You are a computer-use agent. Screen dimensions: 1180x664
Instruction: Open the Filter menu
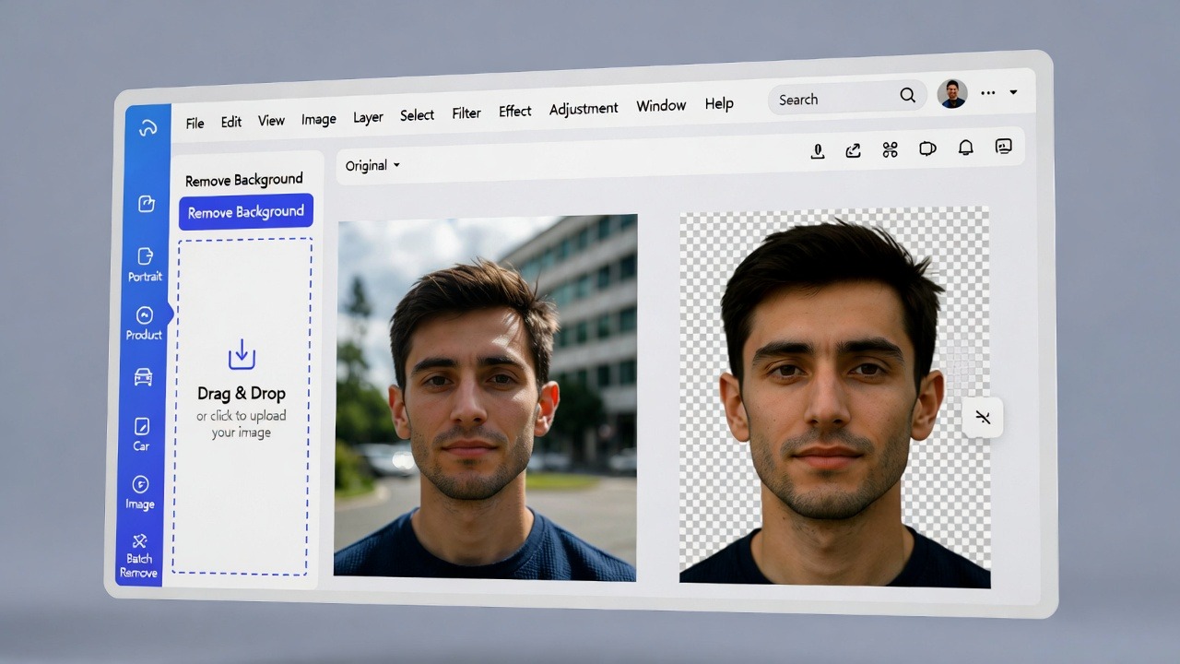pos(466,113)
